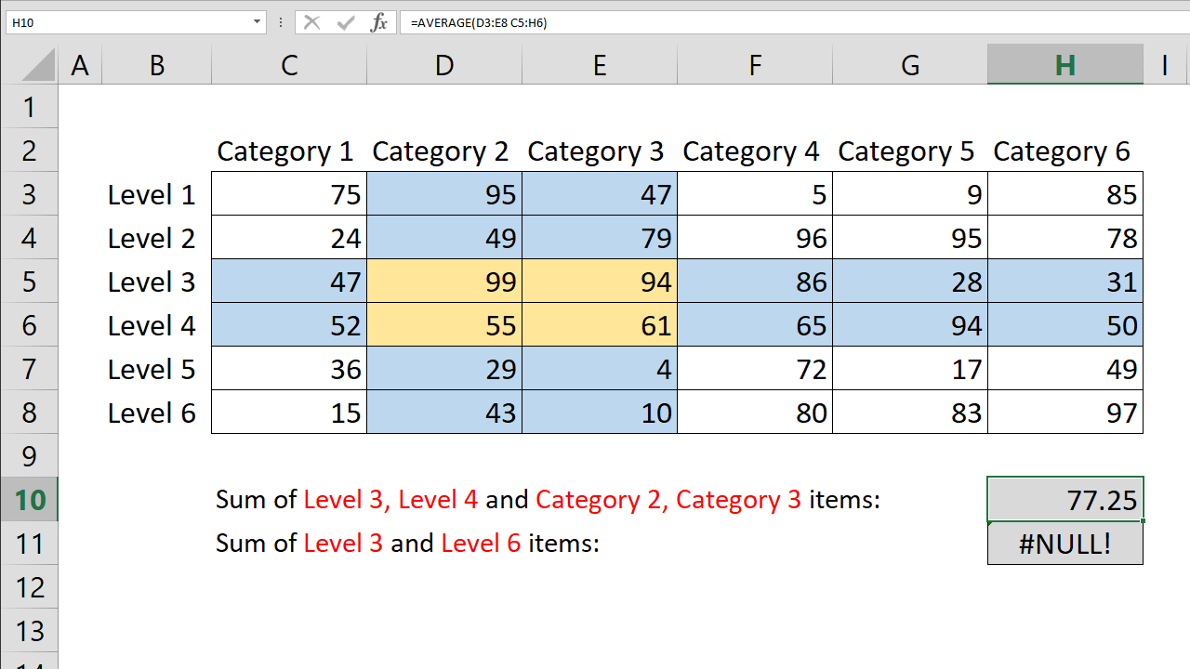Select row header 5
The height and width of the screenshot is (669, 1190).
[x=30, y=281]
